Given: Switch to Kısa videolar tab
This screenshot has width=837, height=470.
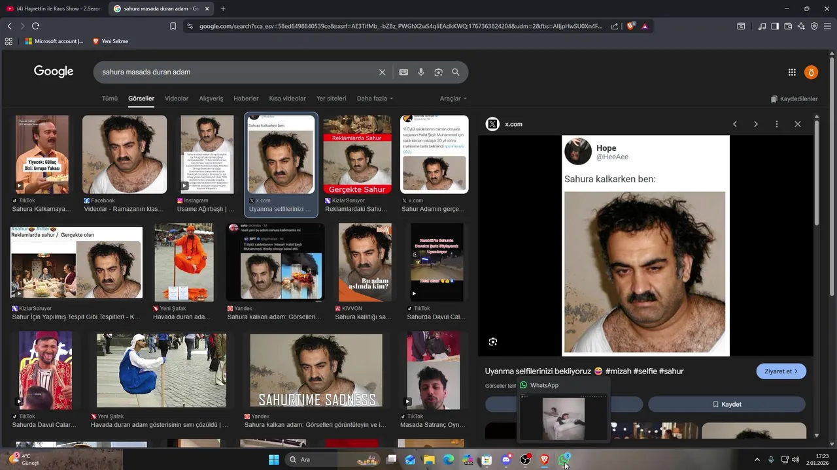Looking at the screenshot, I should (287, 99).
